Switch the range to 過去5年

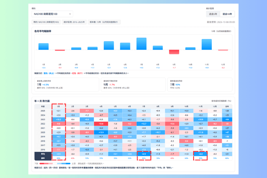point(213,14)
